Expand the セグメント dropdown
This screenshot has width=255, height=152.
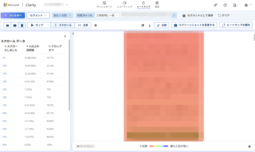click(38, 15)
